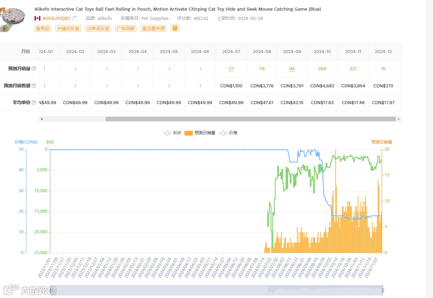The image size is (433, 298).
Task: Click the CDN$4,682 revenue cell
Action: (x=322, y=86)
